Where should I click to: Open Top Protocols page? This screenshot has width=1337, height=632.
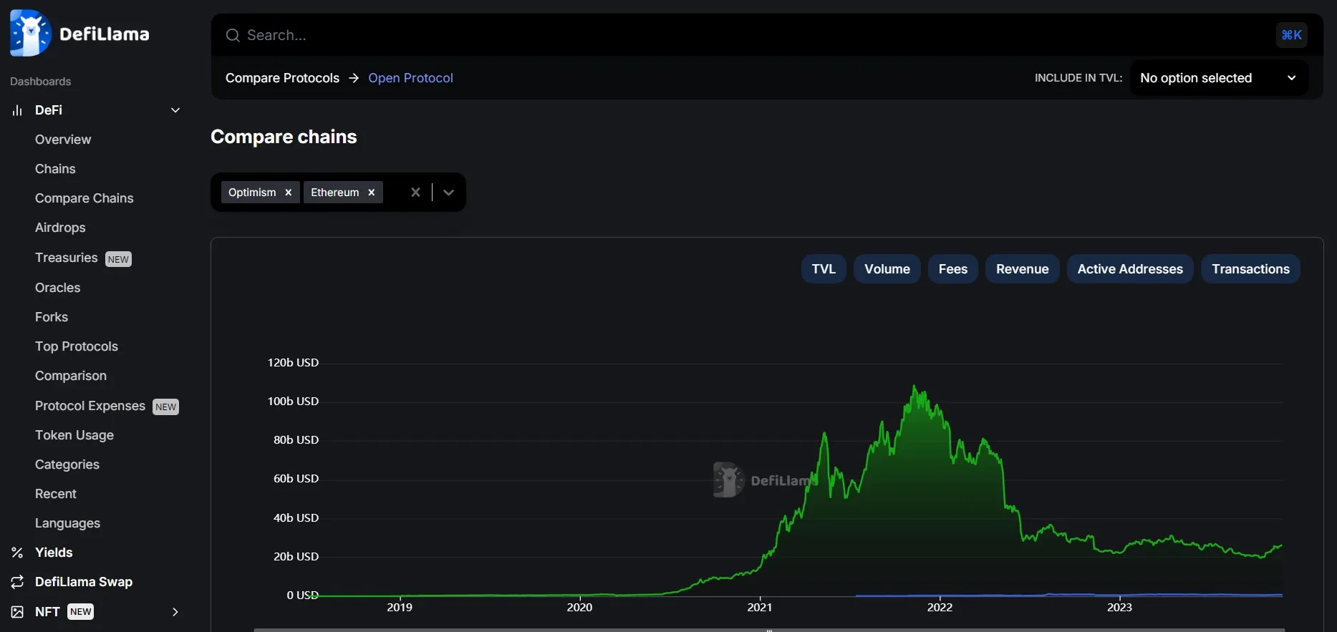[x=77, y=346]
